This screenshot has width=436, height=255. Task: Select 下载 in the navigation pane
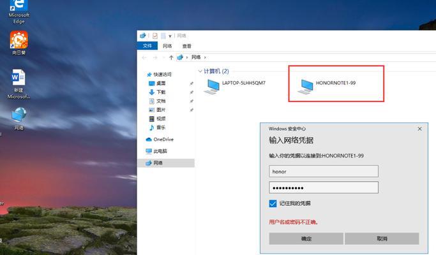[157, 92]
